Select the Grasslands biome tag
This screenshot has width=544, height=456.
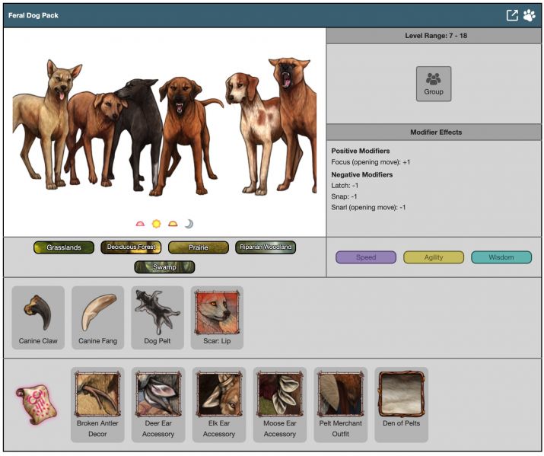pyautogui.click(x=64, y=247)
